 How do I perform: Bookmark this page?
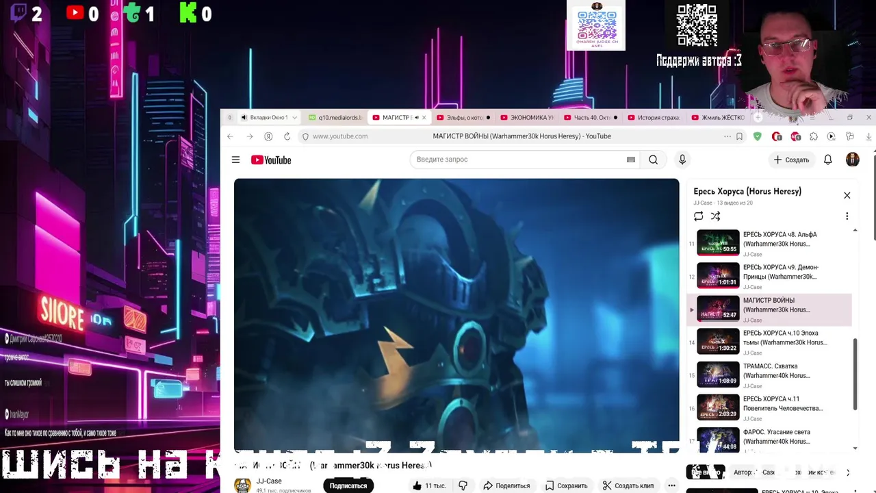coord(739,136)
